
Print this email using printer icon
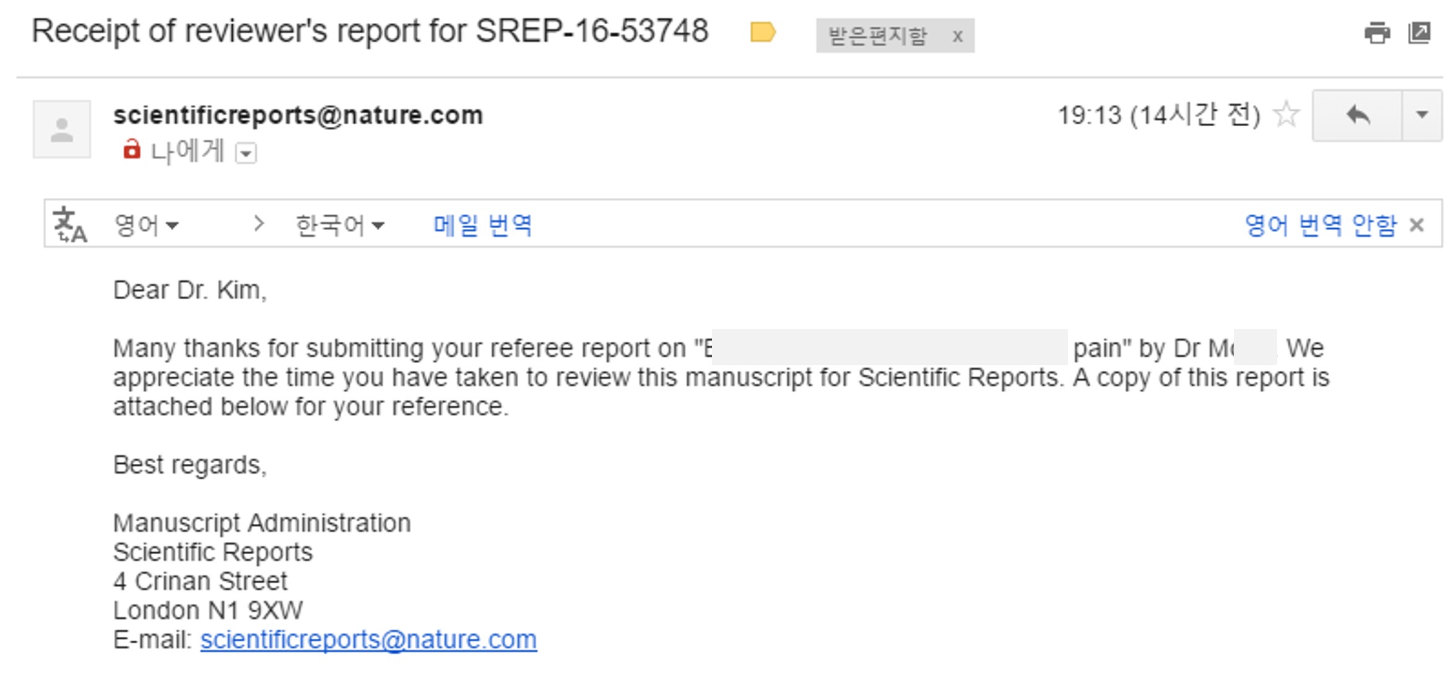[x=1376, y=33]
